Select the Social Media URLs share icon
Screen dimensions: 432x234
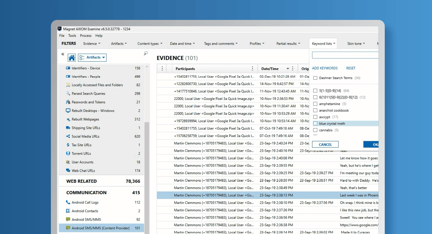[68, 136]
